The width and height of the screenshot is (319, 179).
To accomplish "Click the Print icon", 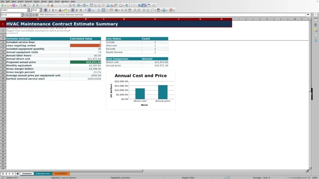I will 25,5.
